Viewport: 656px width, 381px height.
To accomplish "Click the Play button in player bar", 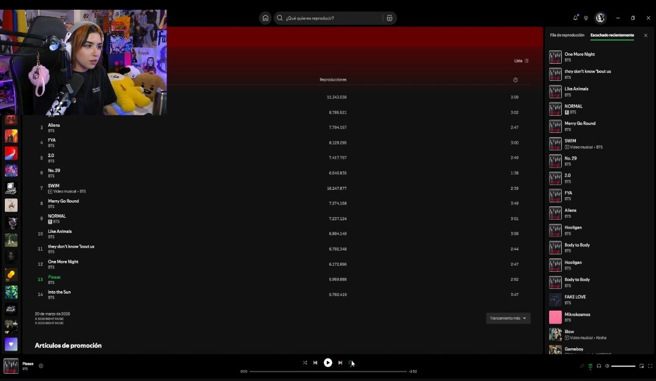I will pos(328,363).
